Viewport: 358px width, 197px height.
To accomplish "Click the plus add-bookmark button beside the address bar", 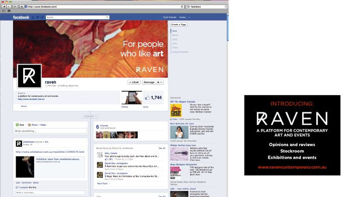I will point(22,7).
